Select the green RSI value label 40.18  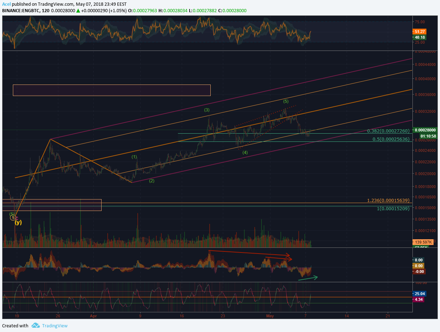coord(419,37)
